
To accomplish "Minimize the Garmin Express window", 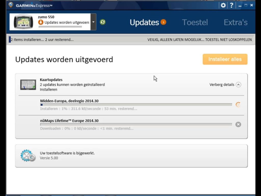I will point(240,6).
